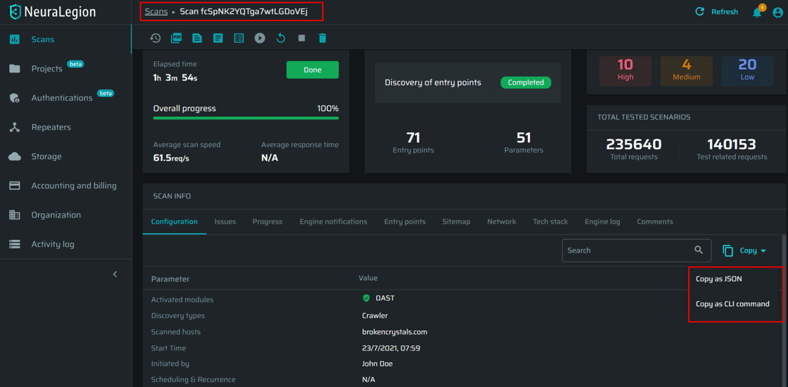Click the 10 High issues tile

pos(625,71)
